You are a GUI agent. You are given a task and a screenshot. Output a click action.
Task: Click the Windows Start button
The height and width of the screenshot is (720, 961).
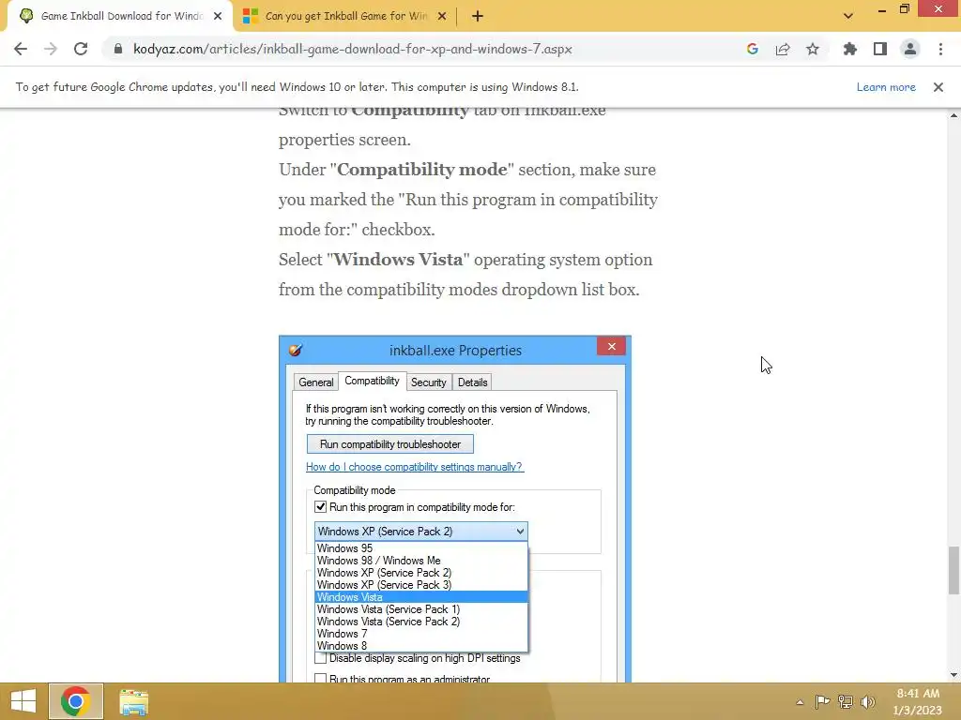[23, 701]
